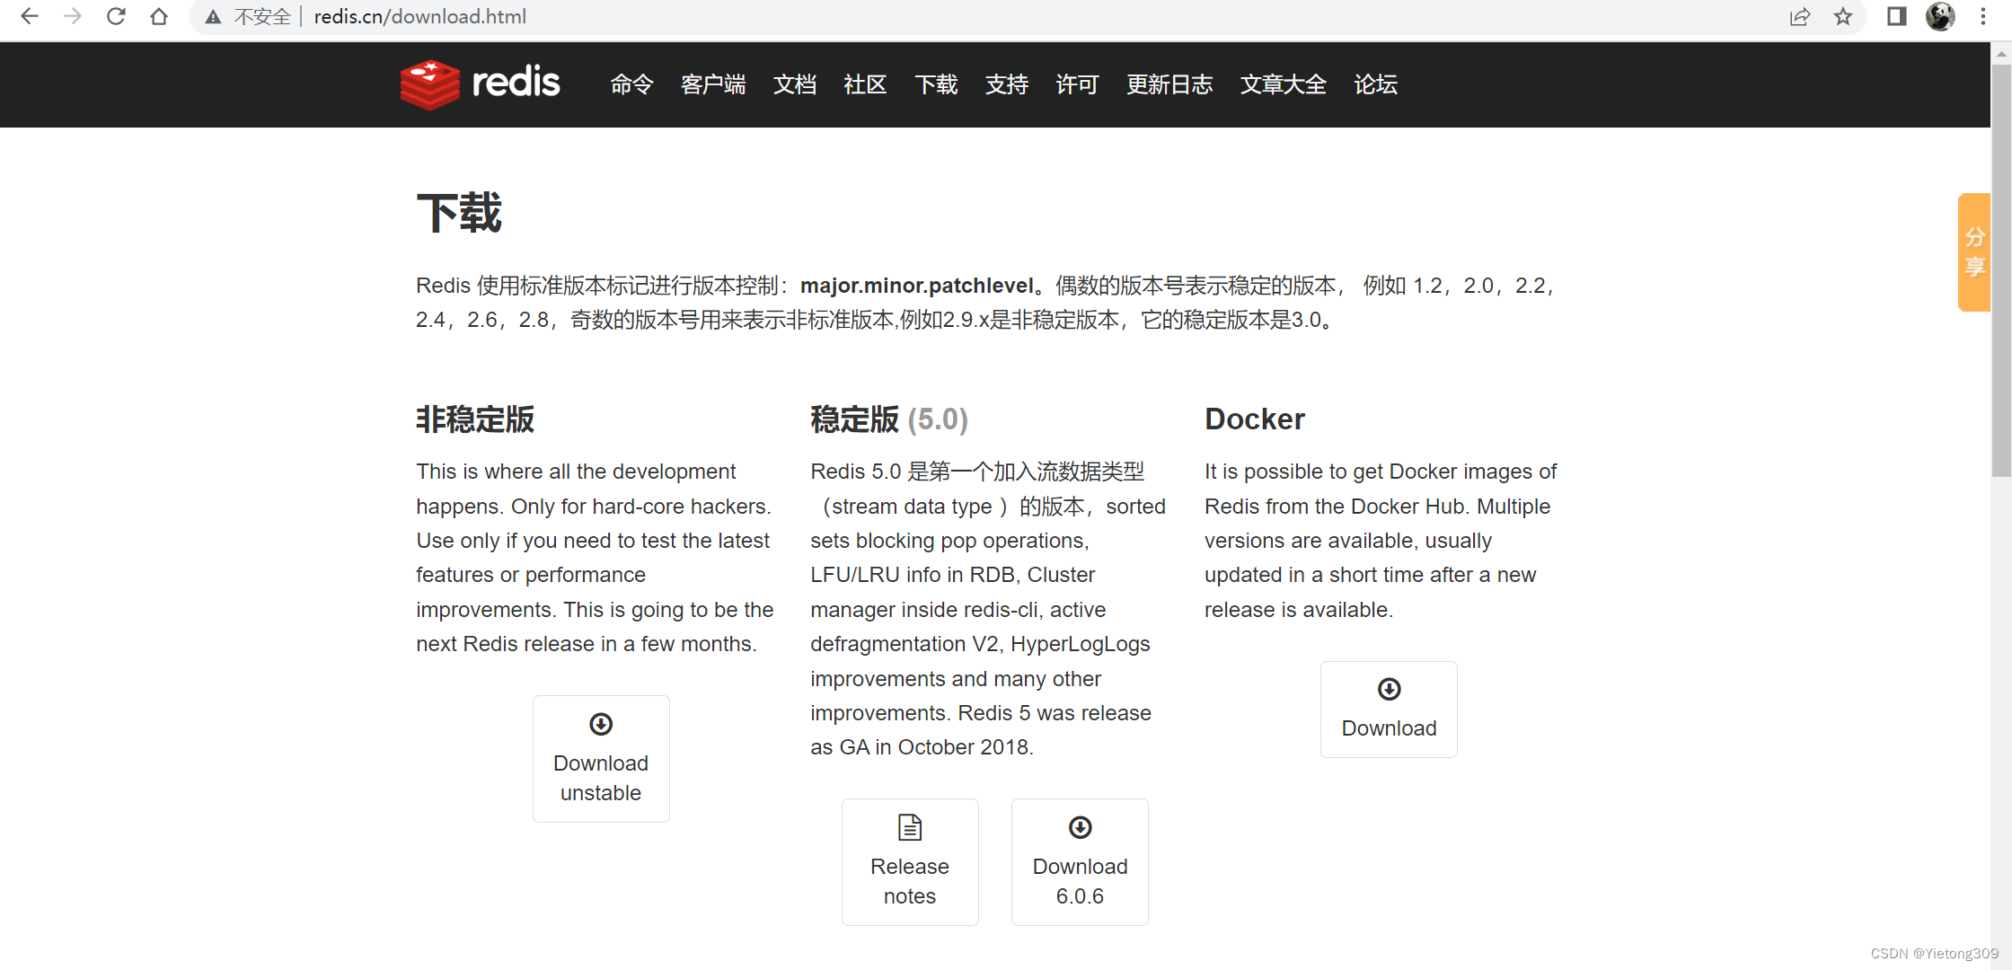
Task: Click the download arrow icon above Download unstable
Action: [x=600, y=724]
